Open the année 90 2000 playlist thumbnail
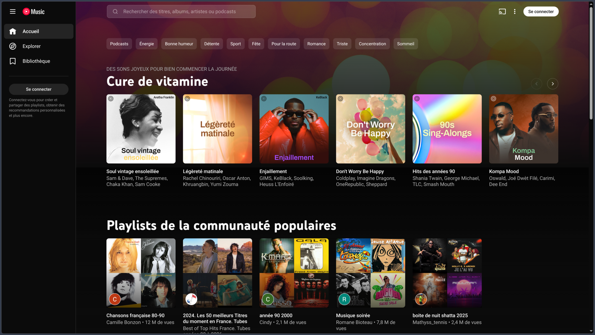The height and width of the screenshot is (335, 595). 294,273
